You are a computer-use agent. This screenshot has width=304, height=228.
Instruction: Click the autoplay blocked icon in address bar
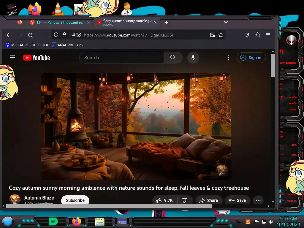pos(79,35)
